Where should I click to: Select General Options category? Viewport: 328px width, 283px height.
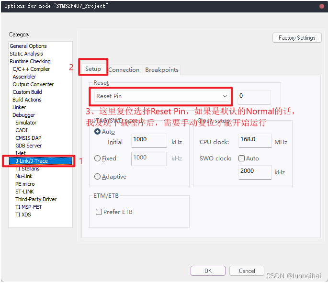click(28, 46)
